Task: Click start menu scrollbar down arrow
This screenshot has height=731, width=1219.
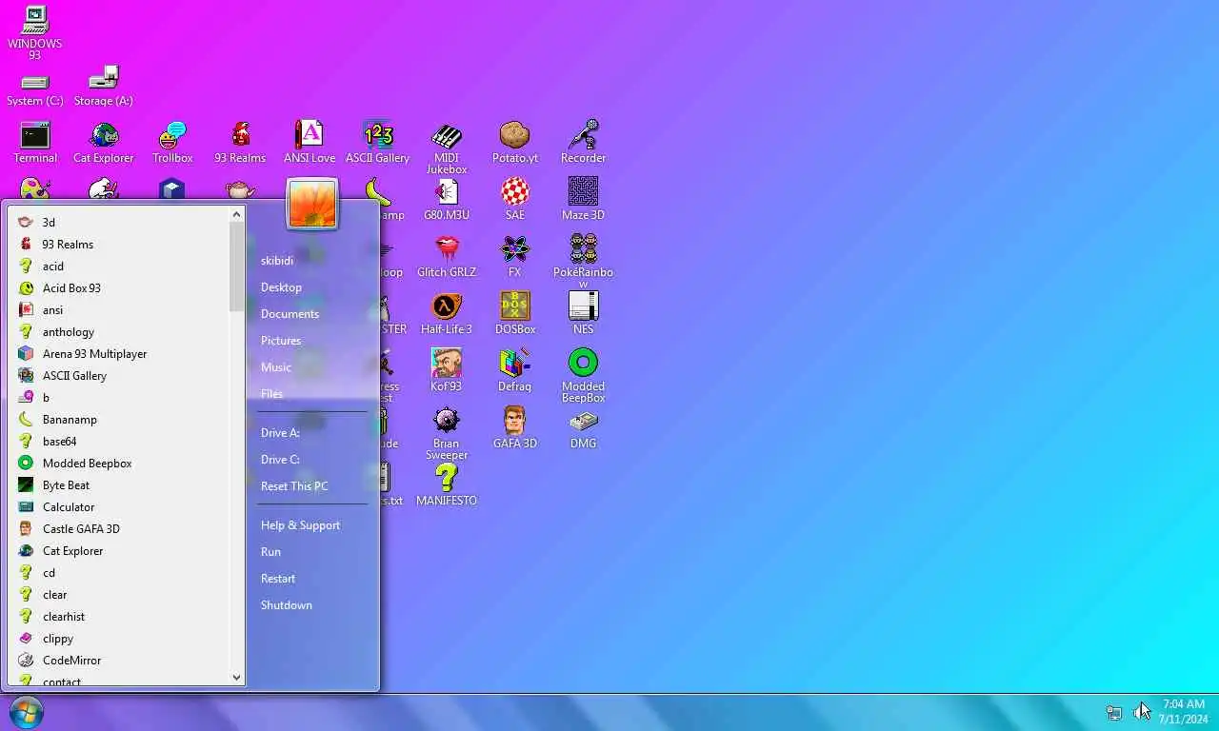Action: 237,678
